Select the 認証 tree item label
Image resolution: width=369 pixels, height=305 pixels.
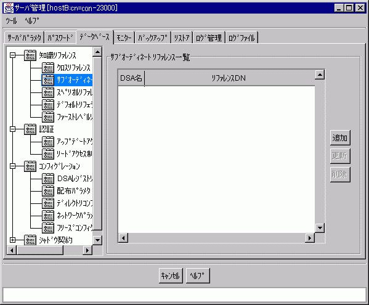point(47,129)
